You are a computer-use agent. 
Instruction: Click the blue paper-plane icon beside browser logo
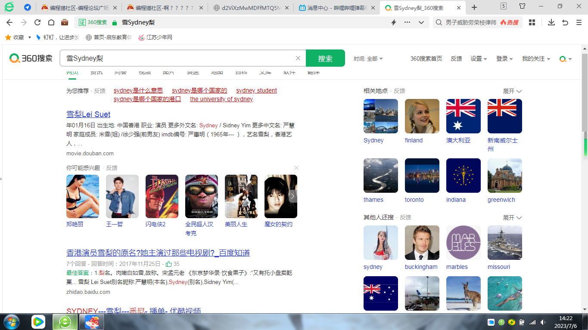point(27,7)
